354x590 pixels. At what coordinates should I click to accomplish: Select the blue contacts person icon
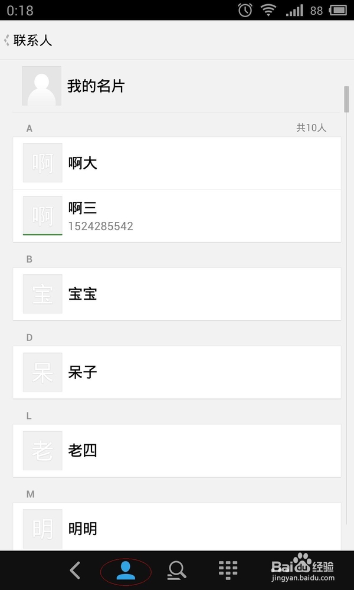click(x=126, y=571)
